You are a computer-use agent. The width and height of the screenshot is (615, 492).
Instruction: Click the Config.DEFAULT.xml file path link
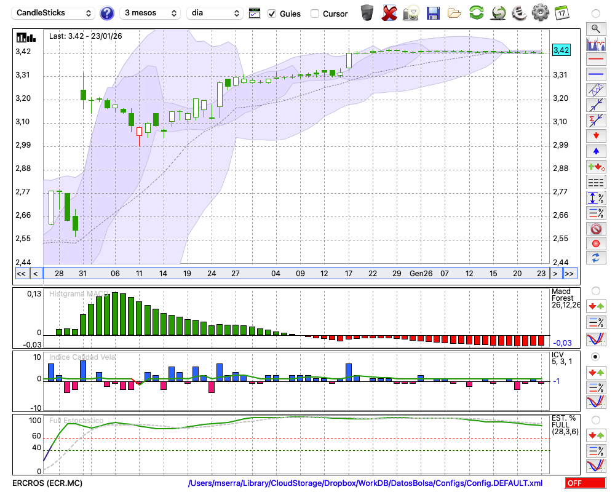(365, 483)
